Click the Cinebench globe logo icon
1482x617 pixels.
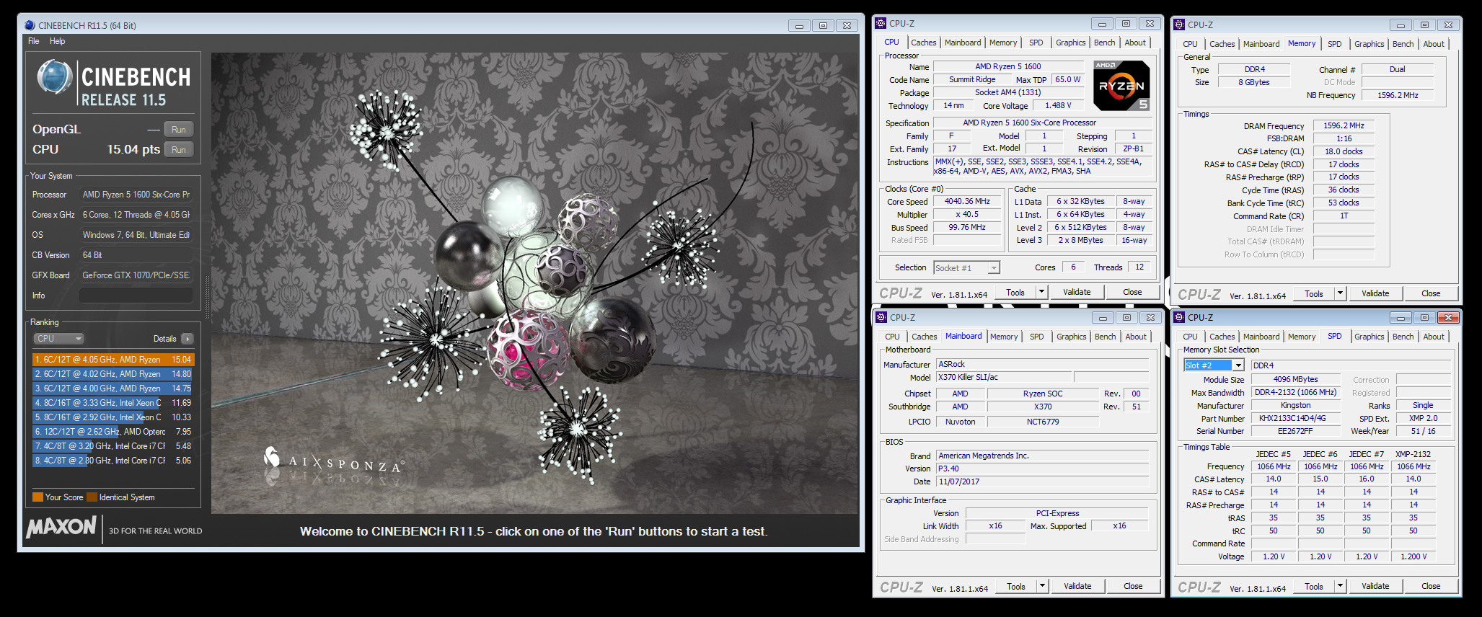click(x=55, y=78)
